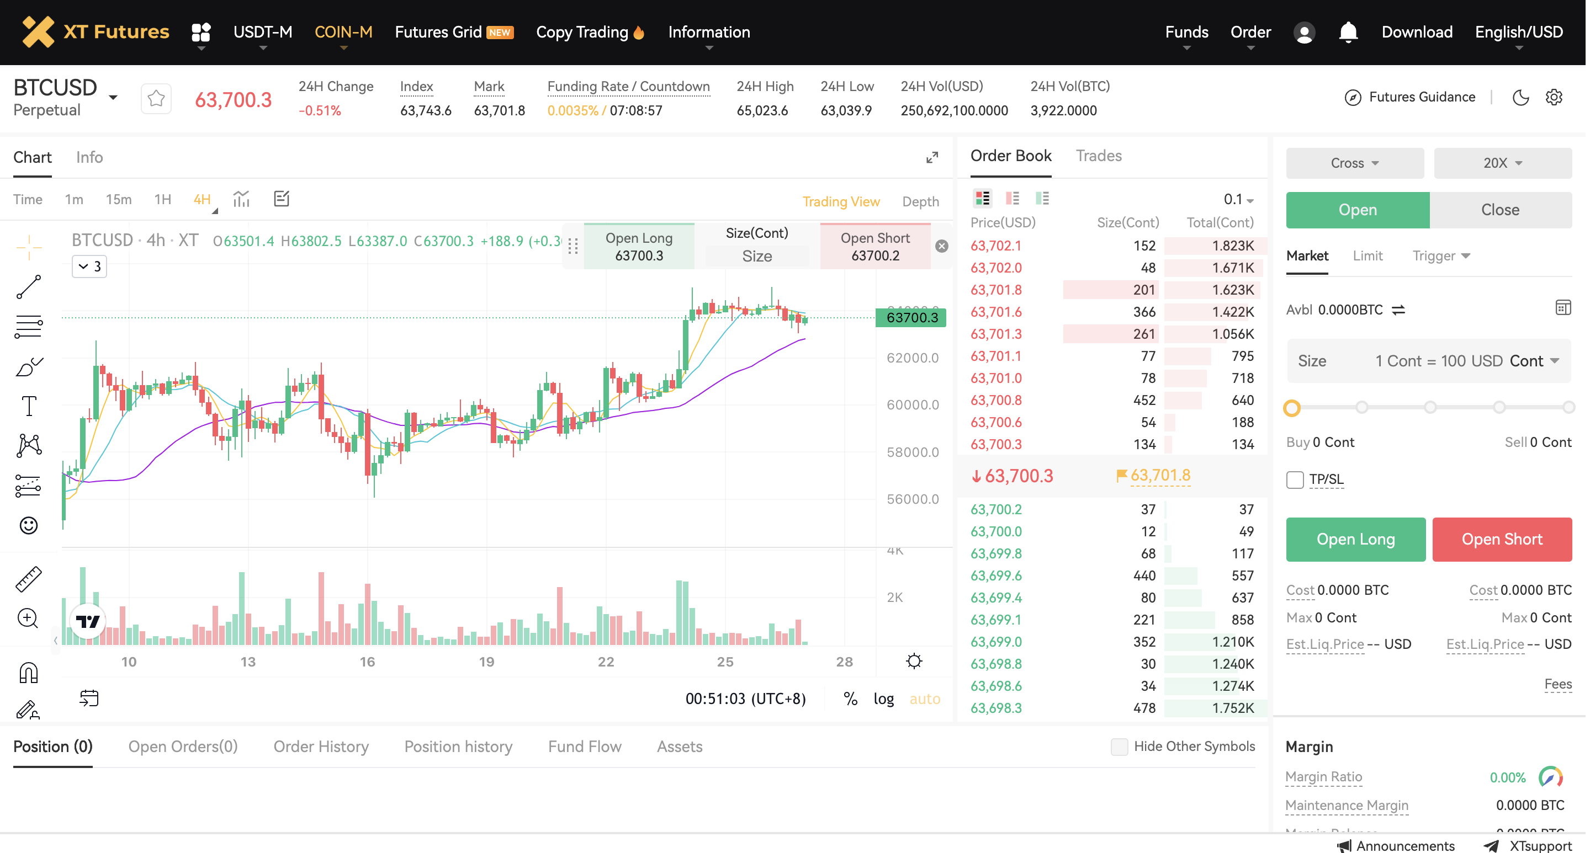Click the Open Long button

pos(1355,539)
